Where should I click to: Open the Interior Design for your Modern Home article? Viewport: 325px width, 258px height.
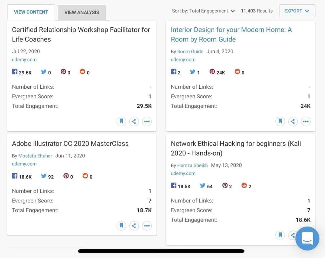pyautogui.click(x=231, y=34)
